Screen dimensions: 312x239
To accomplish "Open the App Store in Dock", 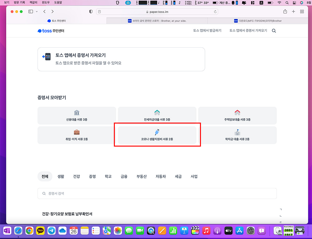I will tap(239, 231).
